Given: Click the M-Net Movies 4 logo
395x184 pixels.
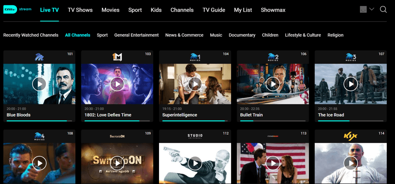Looking at the screenshot, I should pos(39,136).
